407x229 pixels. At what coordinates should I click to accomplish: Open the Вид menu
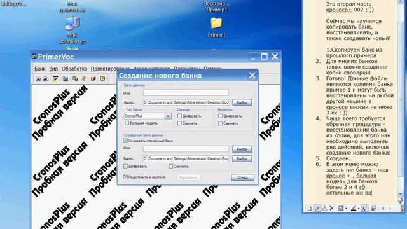(53, 69)
